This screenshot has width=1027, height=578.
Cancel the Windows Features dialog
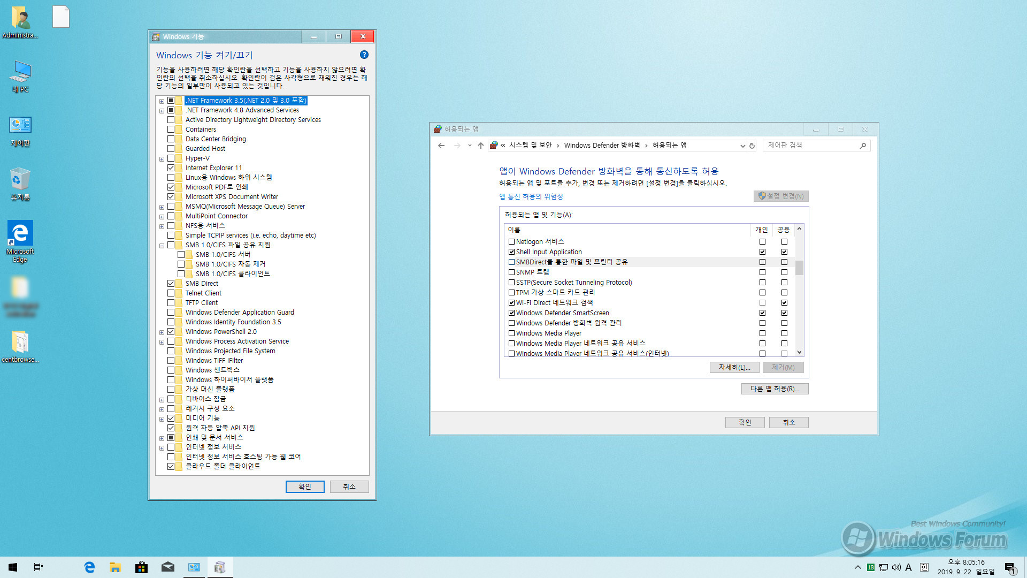coord(349,486)
